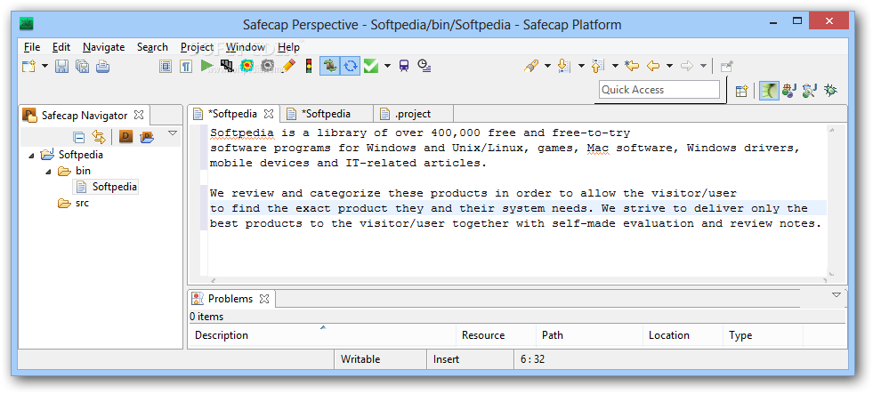This screenshot has height=394, width=873.
Task: Click the clock schedule icon
Action: point(424,66)
